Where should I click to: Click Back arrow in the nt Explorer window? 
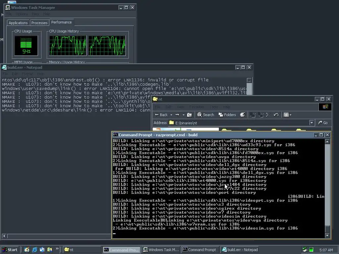[161, 115]
